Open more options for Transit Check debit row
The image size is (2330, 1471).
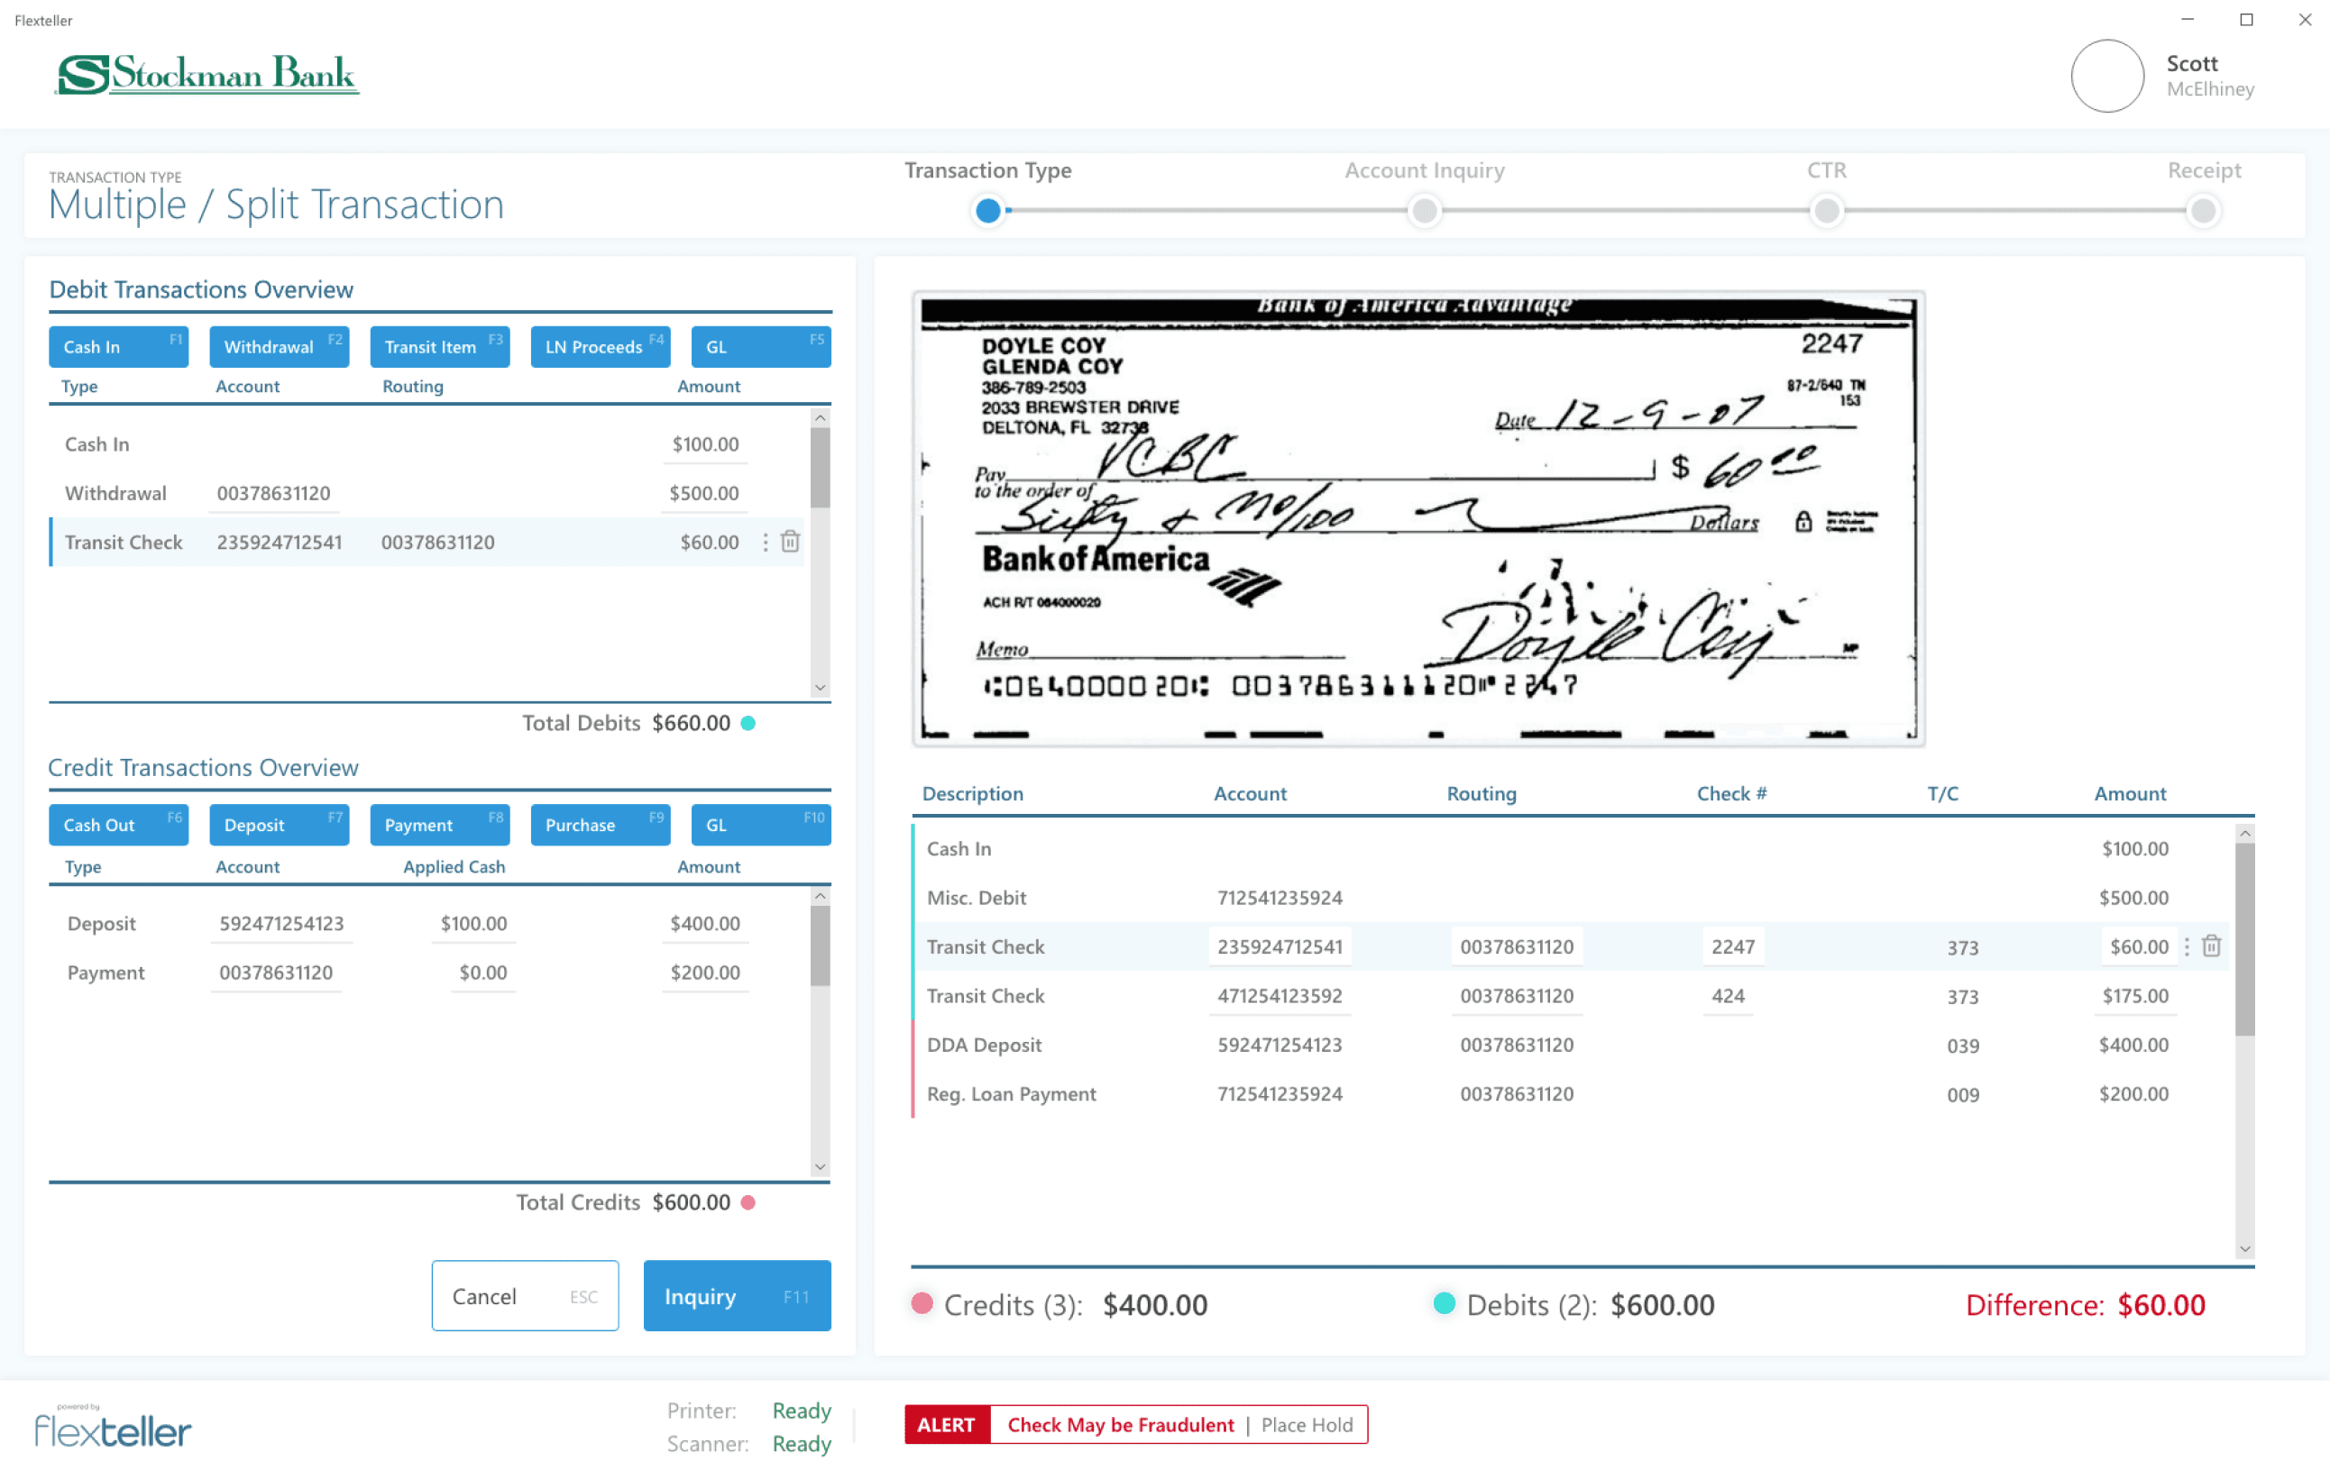pos(766,542)
